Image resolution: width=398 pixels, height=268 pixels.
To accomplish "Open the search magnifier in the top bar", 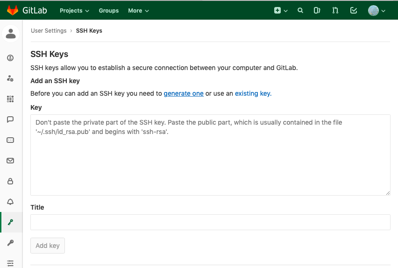I will click(300, 10).
